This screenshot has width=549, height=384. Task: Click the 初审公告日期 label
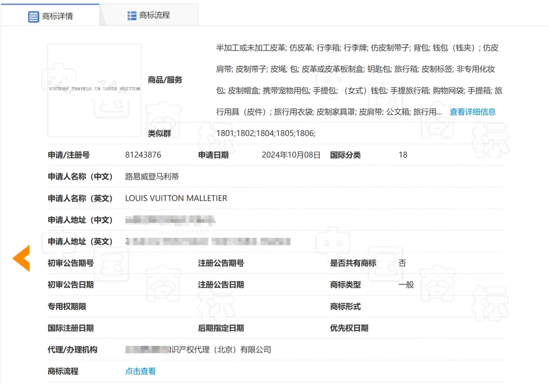pos(70,284)
